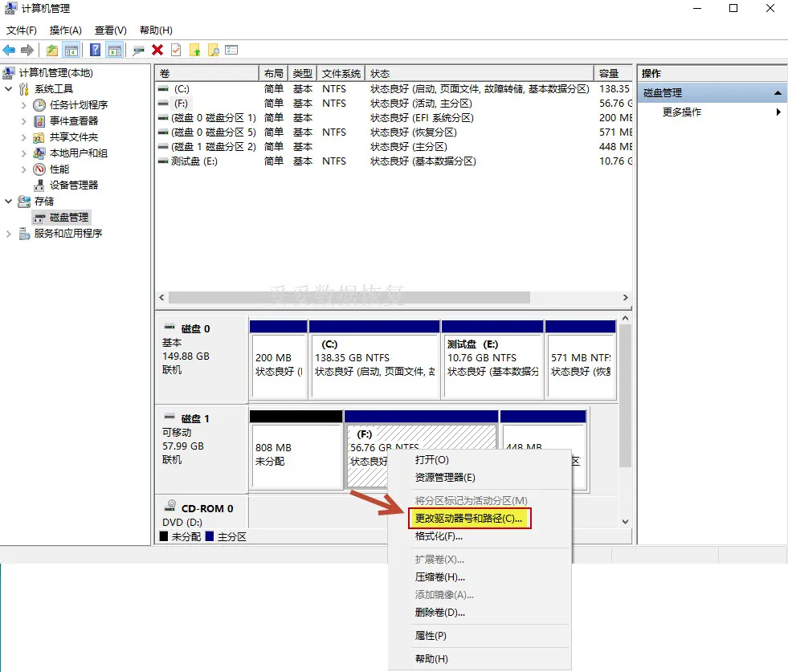
Task: Click the 容量 column header
Action: coord(612,73)
